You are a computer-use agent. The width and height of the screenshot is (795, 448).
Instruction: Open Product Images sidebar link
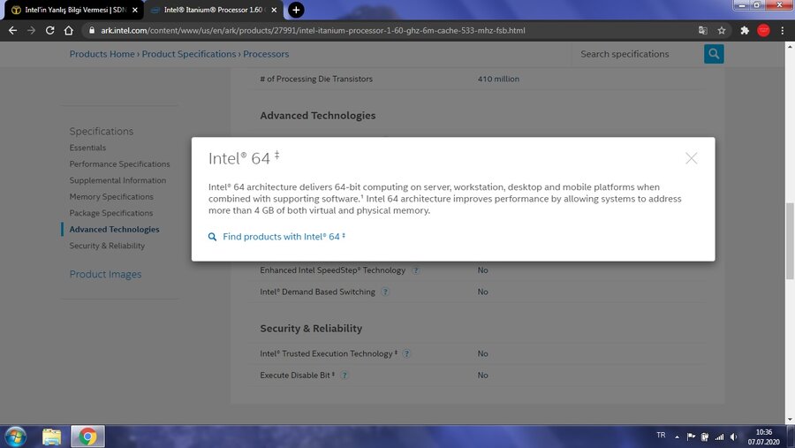(x=105, y=274)
